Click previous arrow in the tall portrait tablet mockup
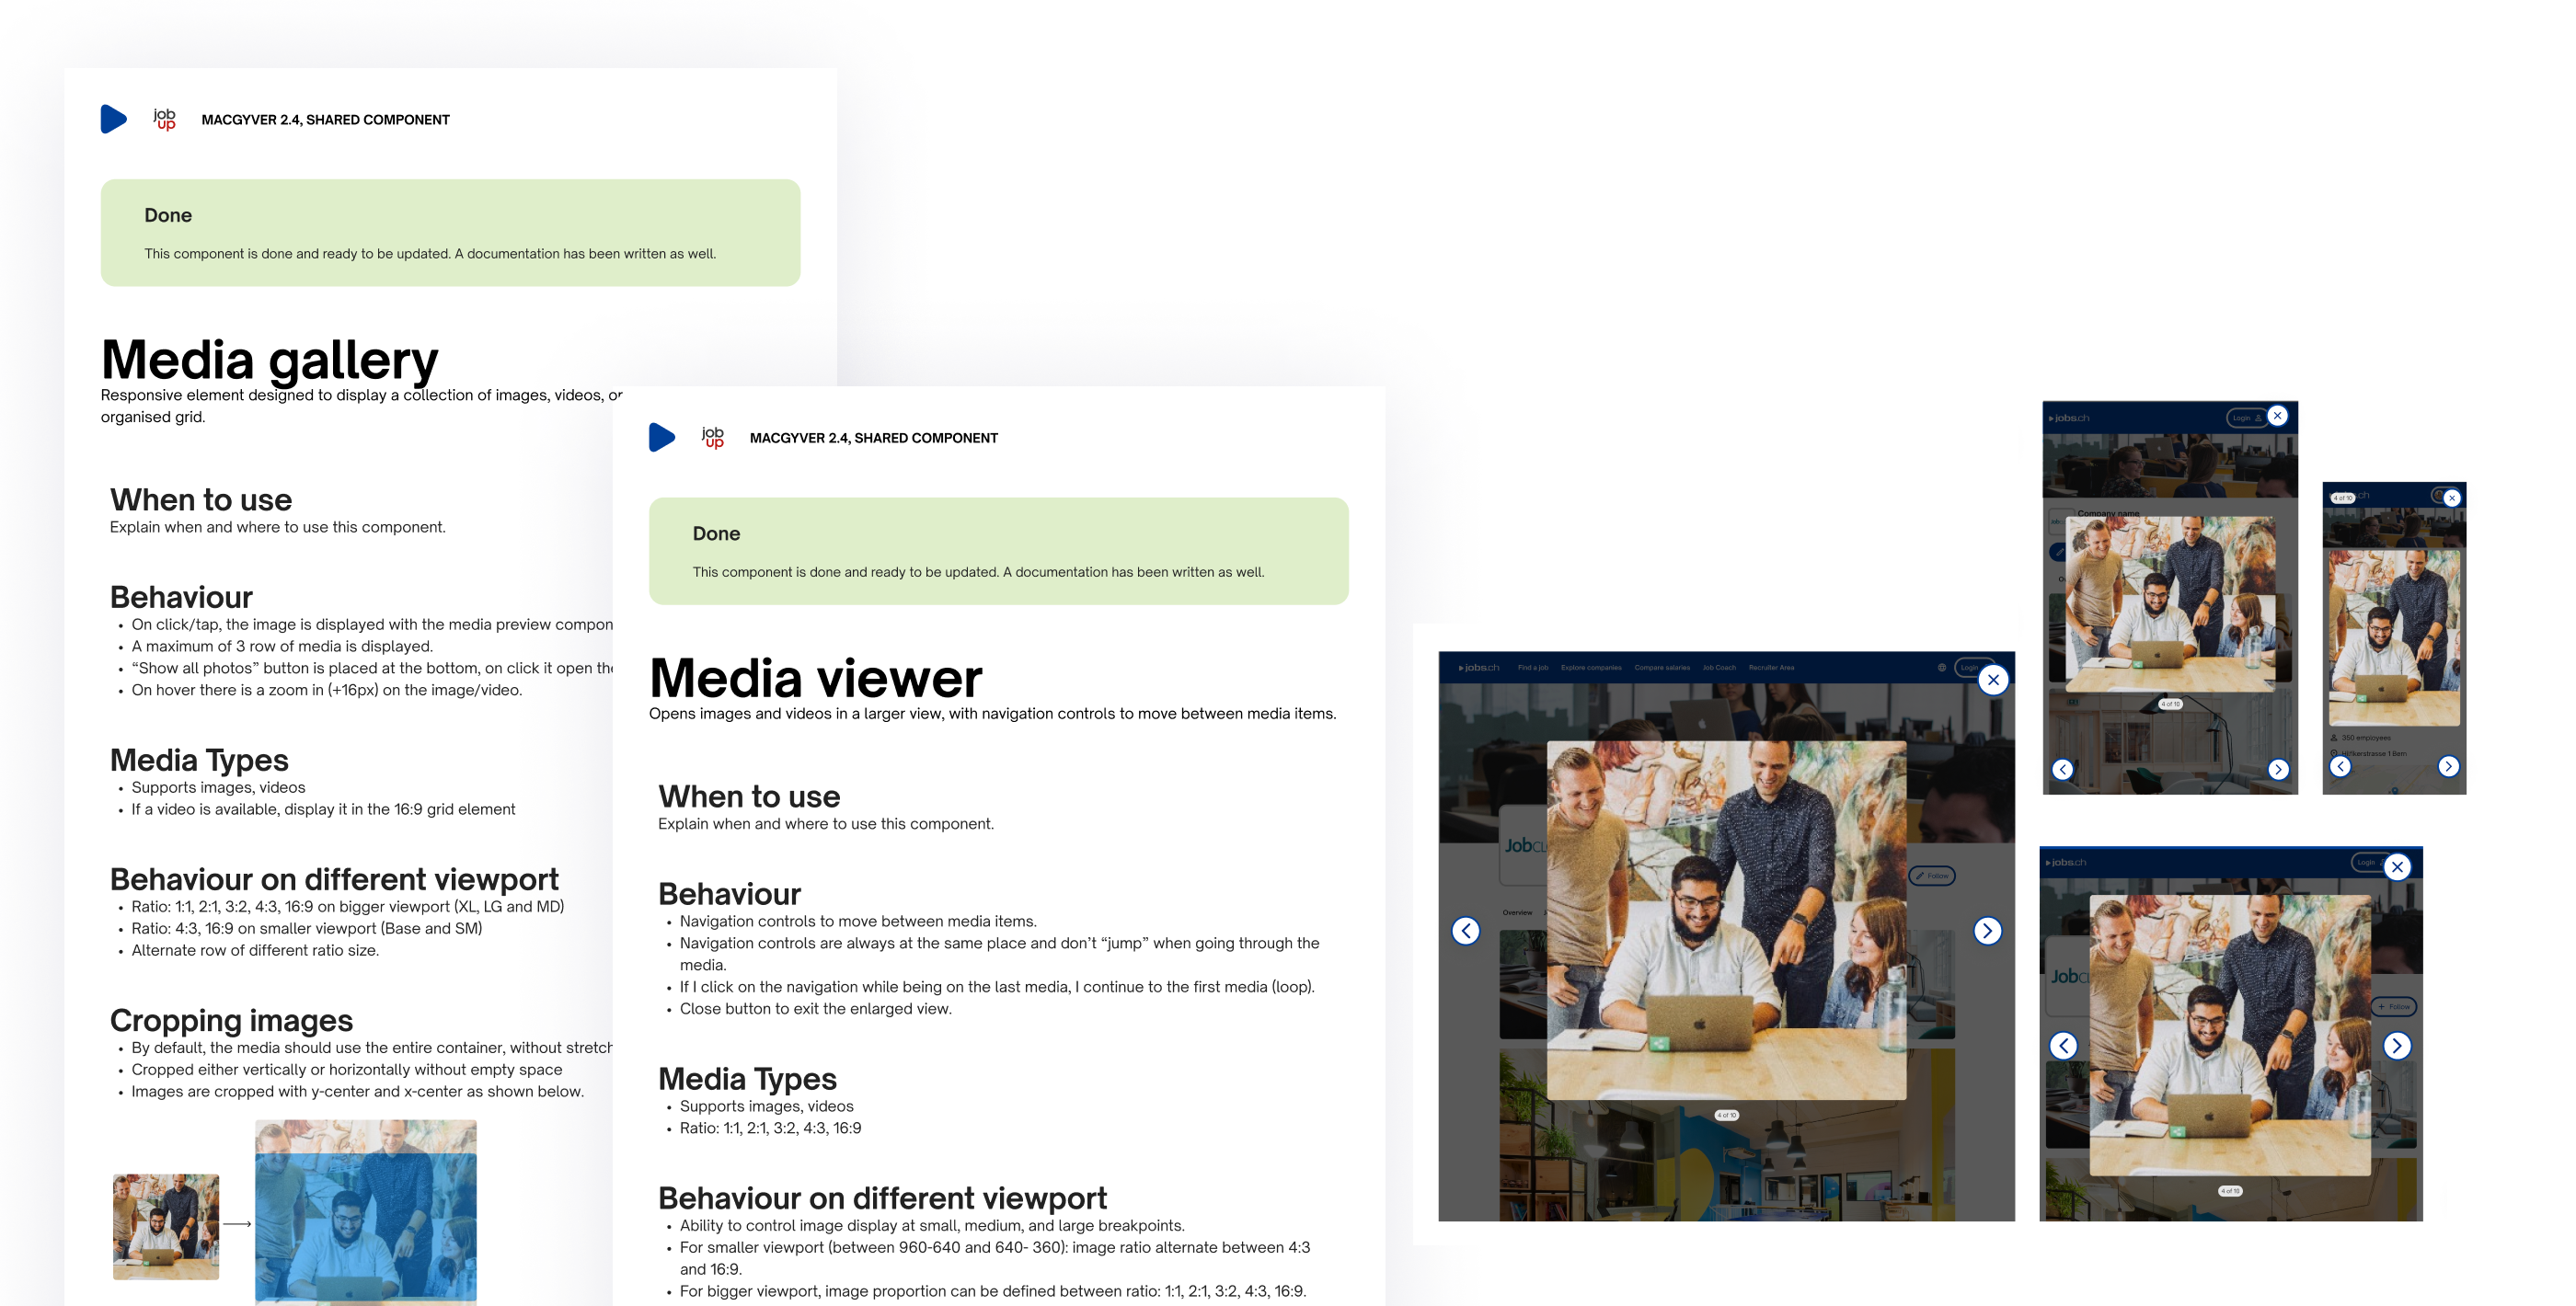2576x1306 pixels. [x=2063, y=769]
